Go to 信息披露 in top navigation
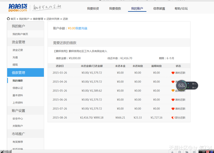Image resolution: width=214 pixels, height=153 pixels. point(159,9)
